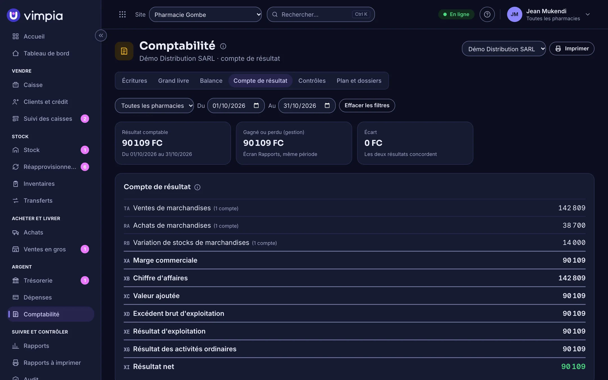The width and height of the screenshot is (608, 380).
Task: Click the Marge commerciale row
Action: coord(355,260)
